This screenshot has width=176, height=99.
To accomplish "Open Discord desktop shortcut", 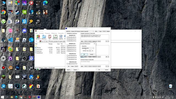I will click(24, 31).
